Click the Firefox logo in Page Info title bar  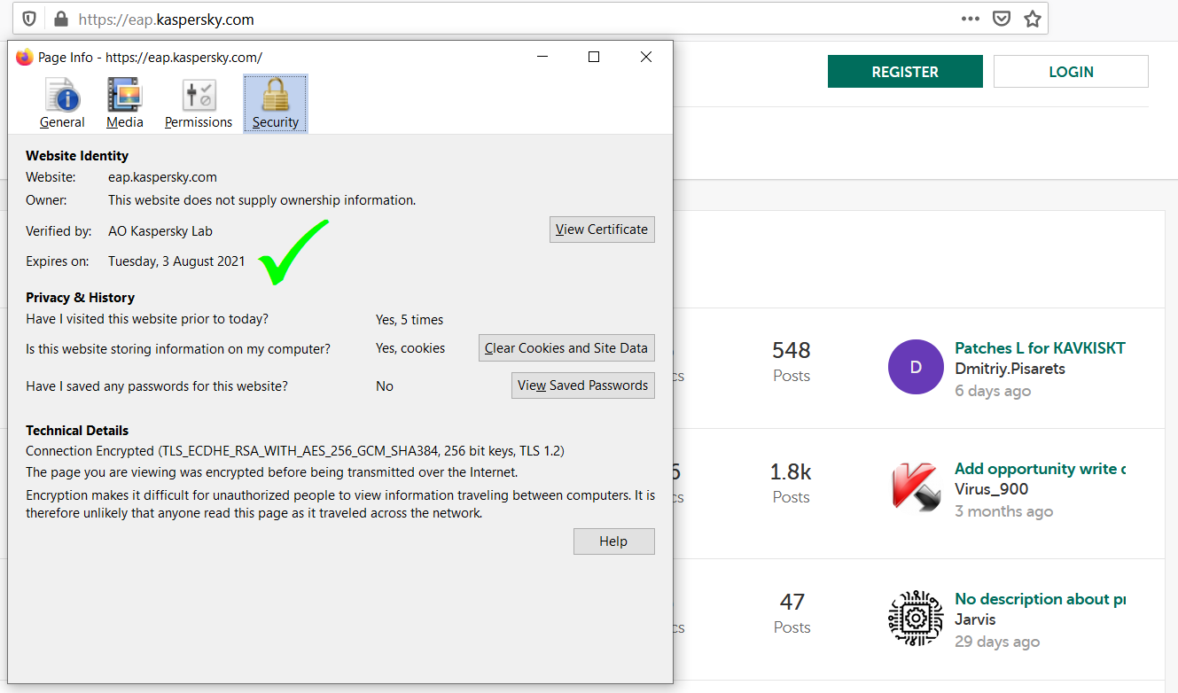point(25,57)
